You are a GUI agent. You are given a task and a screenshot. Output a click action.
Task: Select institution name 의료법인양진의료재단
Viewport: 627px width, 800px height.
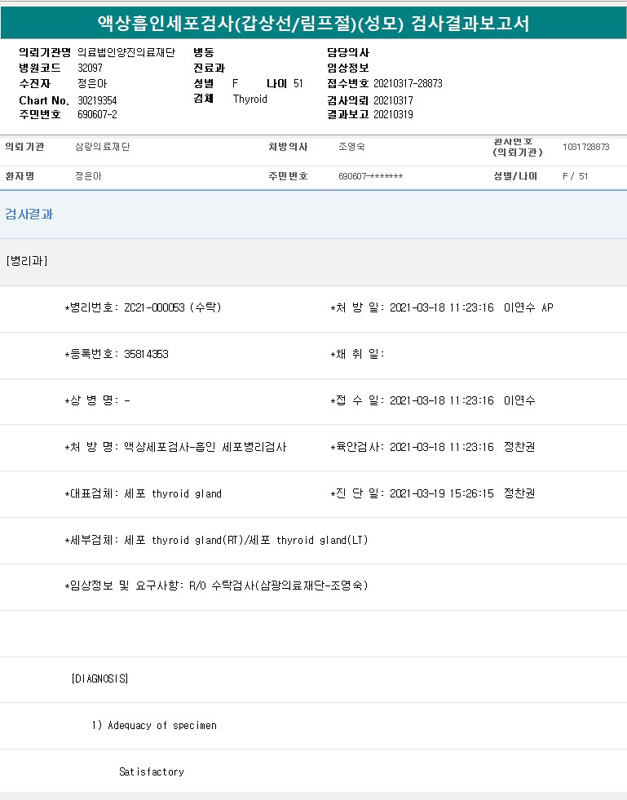(x=126, y=52)
